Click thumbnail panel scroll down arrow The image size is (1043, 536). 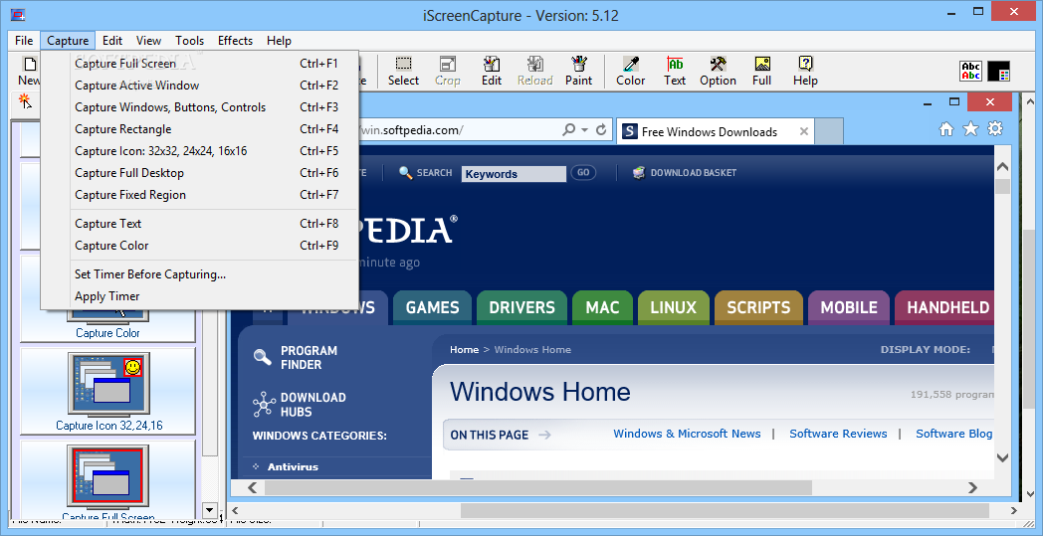[210, 511]
